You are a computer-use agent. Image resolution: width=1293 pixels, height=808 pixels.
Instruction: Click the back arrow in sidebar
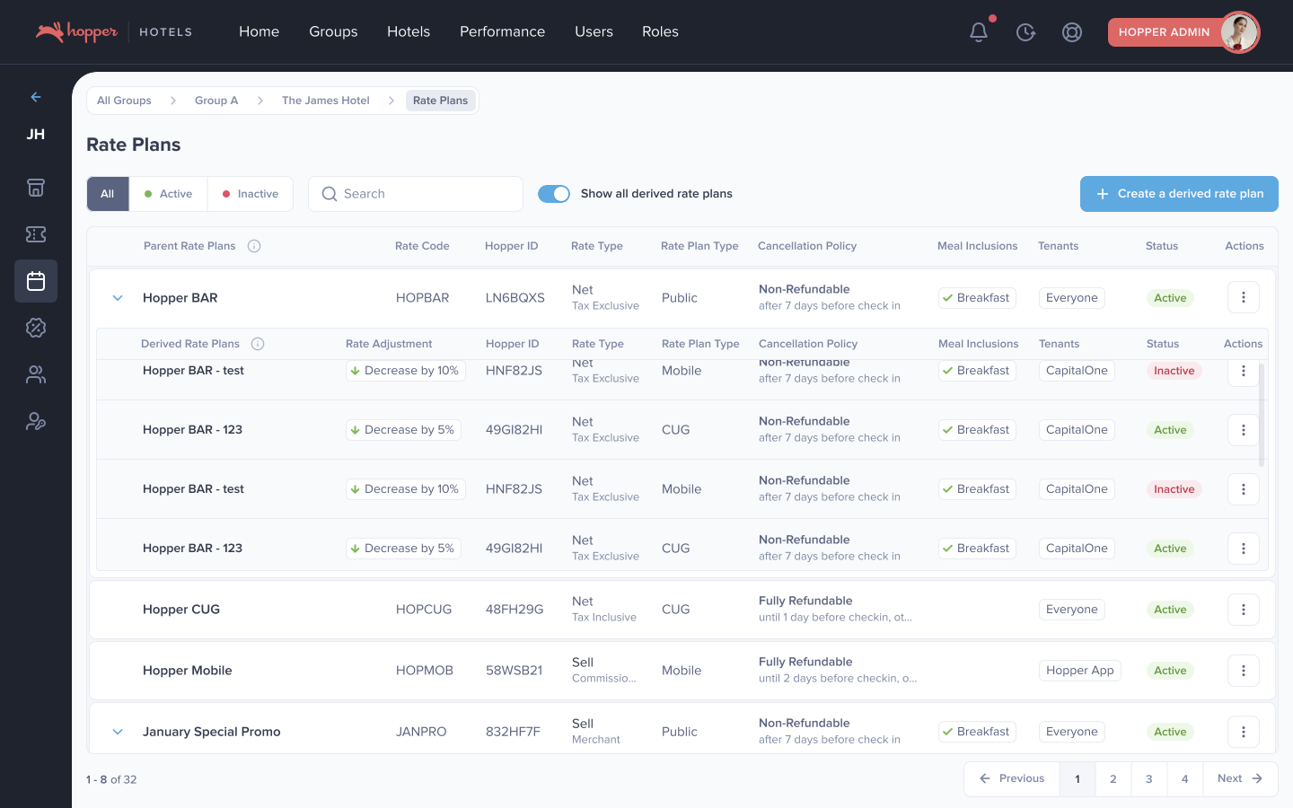(36, 97)
